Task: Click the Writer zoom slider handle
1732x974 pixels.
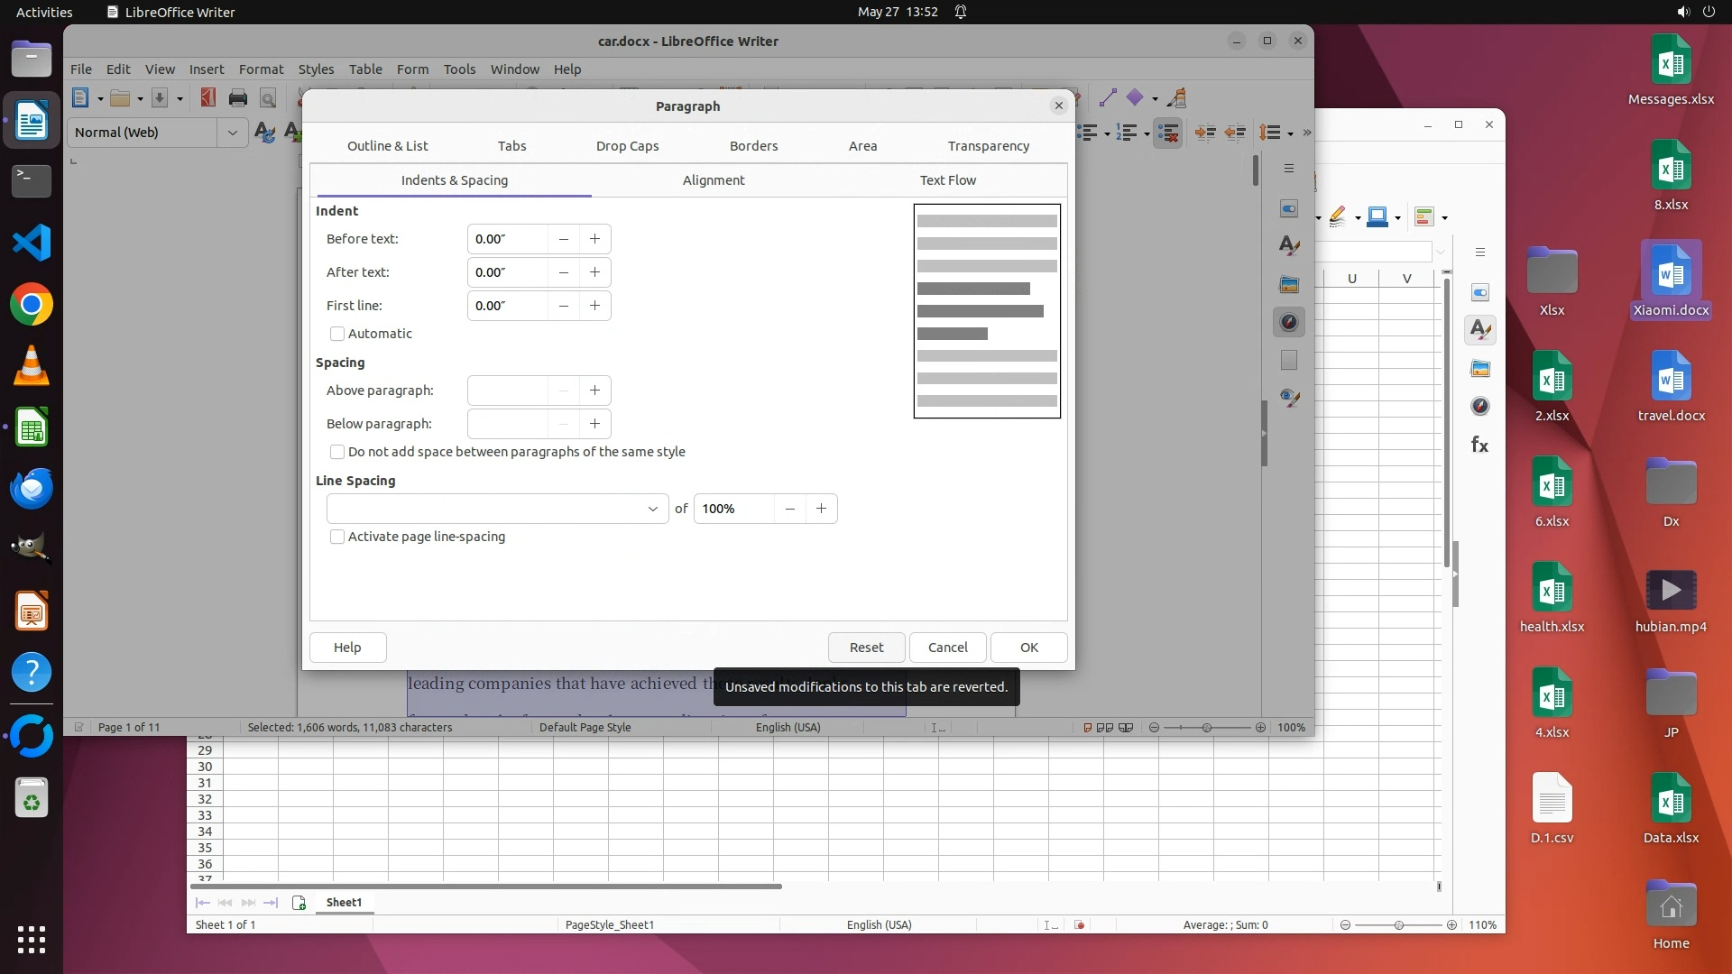Action: pyautogui.click(x=1207, y=728)
